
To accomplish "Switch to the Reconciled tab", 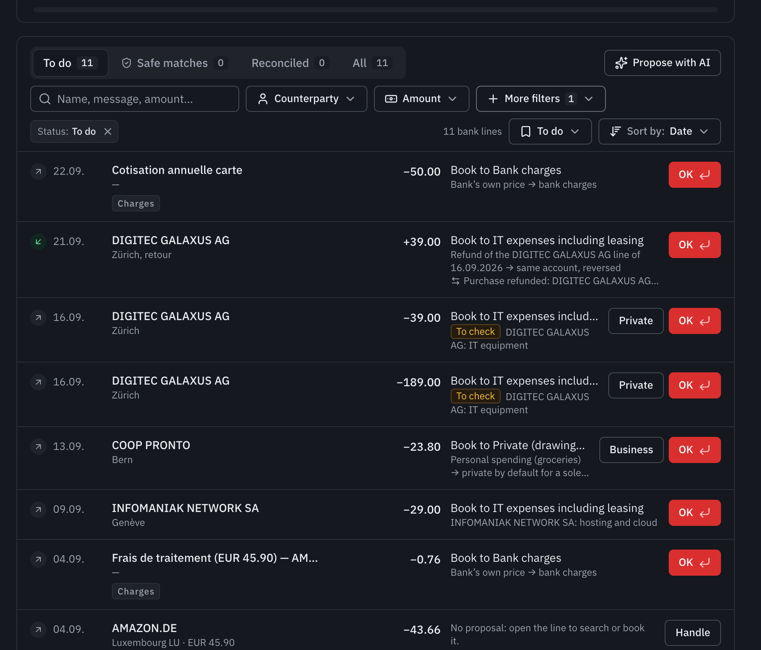I will click(290, 63).
